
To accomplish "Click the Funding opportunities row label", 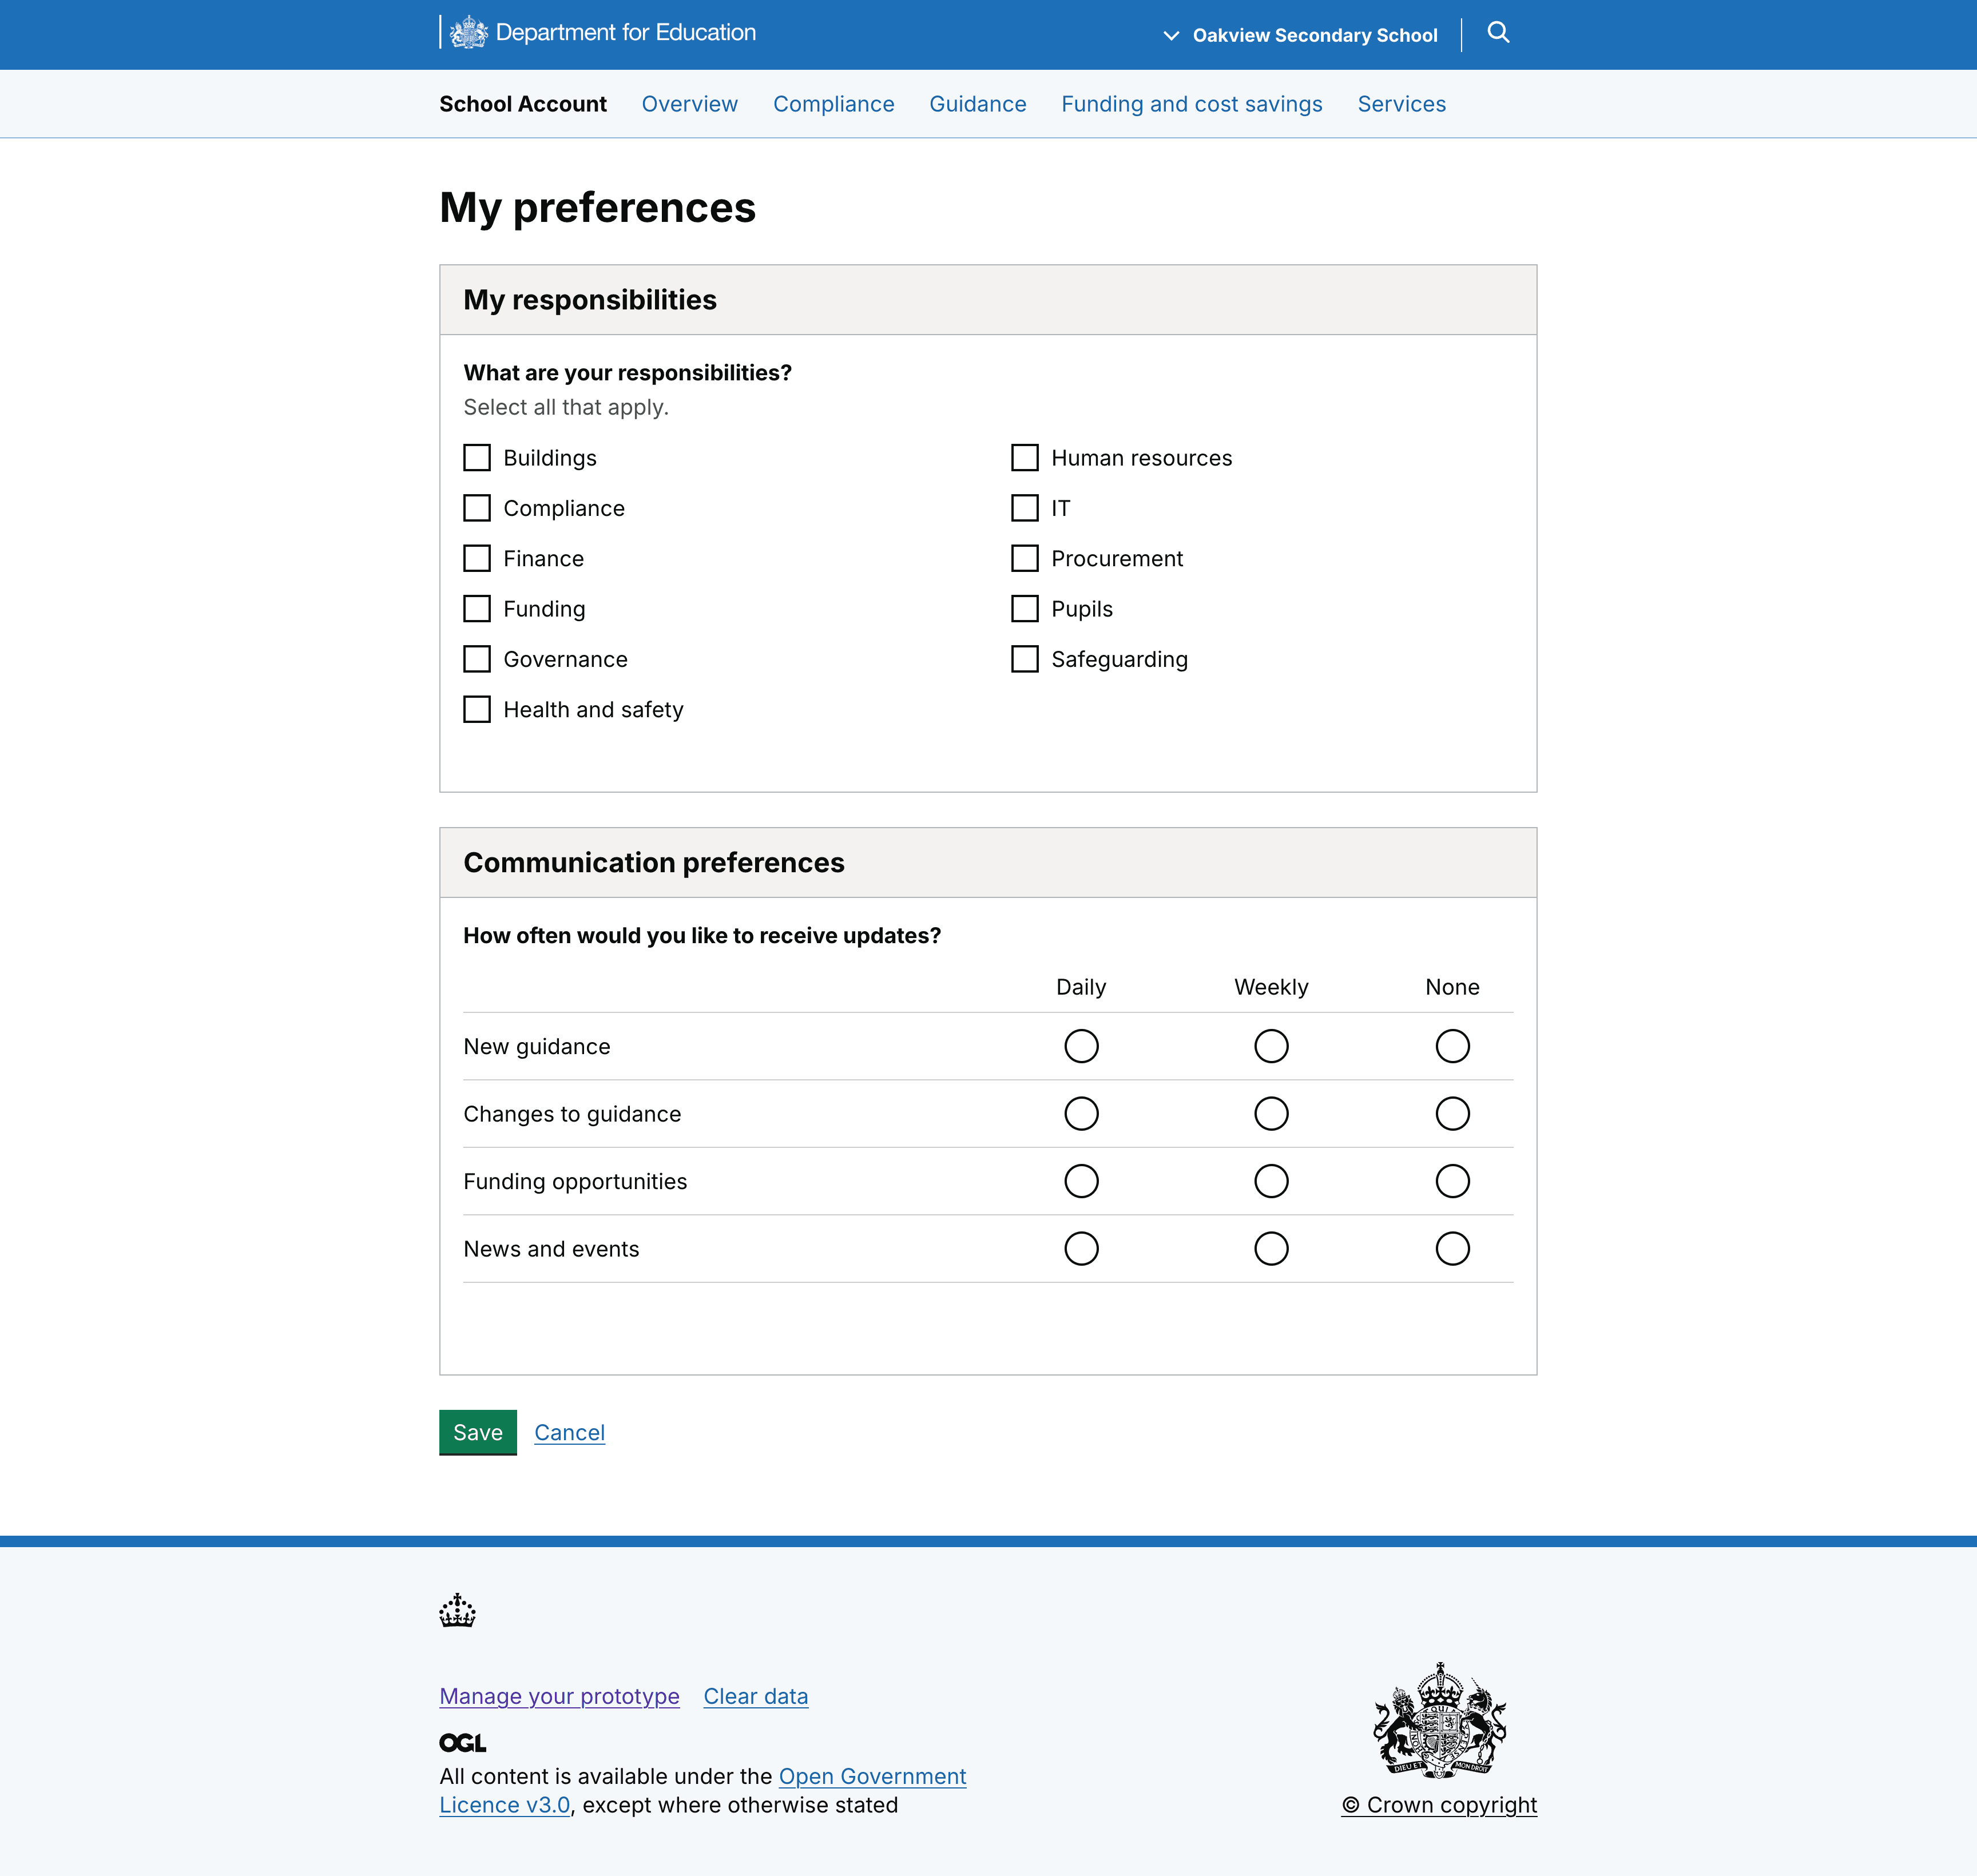I will pos(575,1181).
